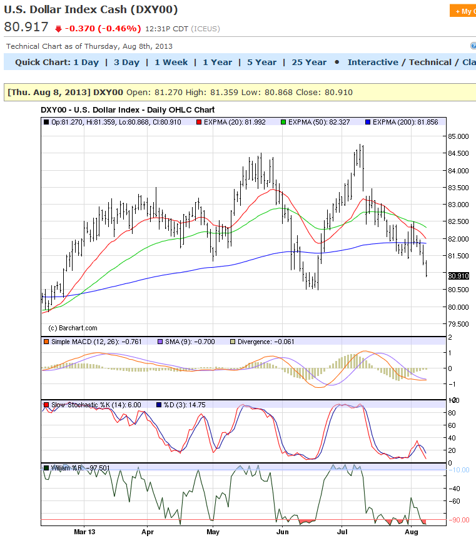Click the -10.00 overbought level label
The height and width of the screenshot is (538, 476).
tap(459, 470)
